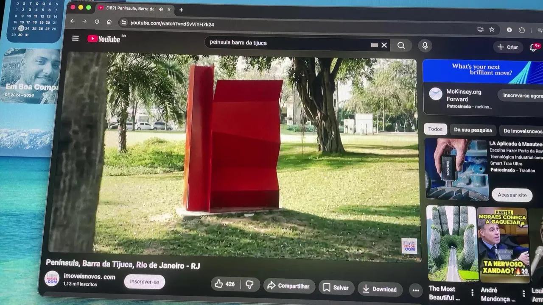
Task: Click the youtube.com address bar URL
Action: point(172,24)
